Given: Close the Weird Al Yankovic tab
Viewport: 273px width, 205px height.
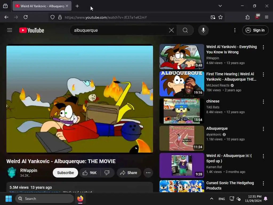Looking at the screenshot, I should point(67,6).
